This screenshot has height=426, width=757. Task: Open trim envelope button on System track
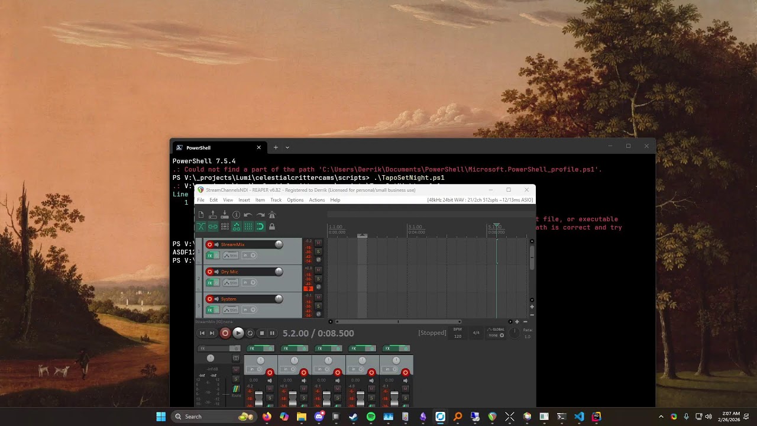[x=231, y=310]
